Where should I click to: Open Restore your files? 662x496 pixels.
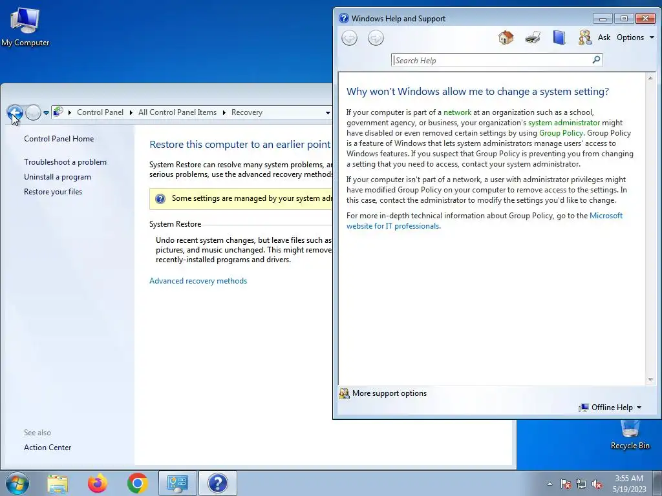click(x=53, y=191)
